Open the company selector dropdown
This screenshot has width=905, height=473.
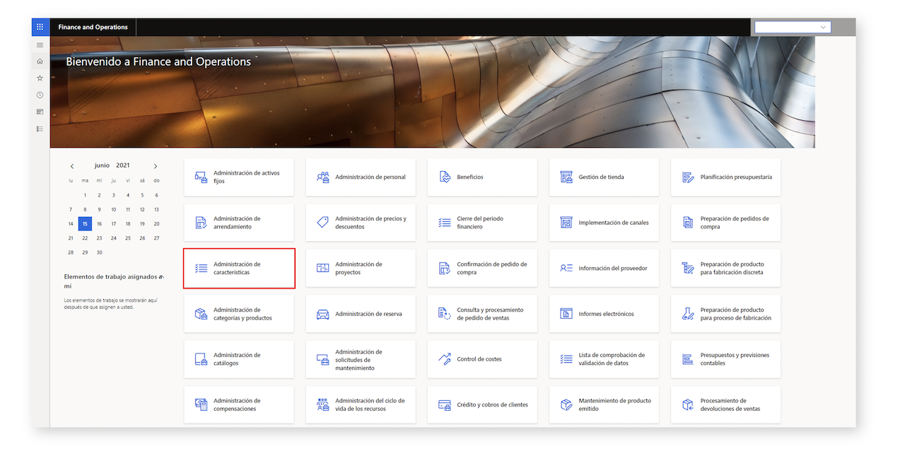click(x=793, y=27)
